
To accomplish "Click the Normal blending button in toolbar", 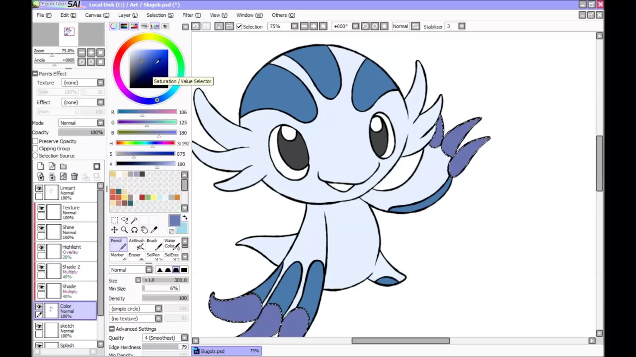I will coord(400,26).
